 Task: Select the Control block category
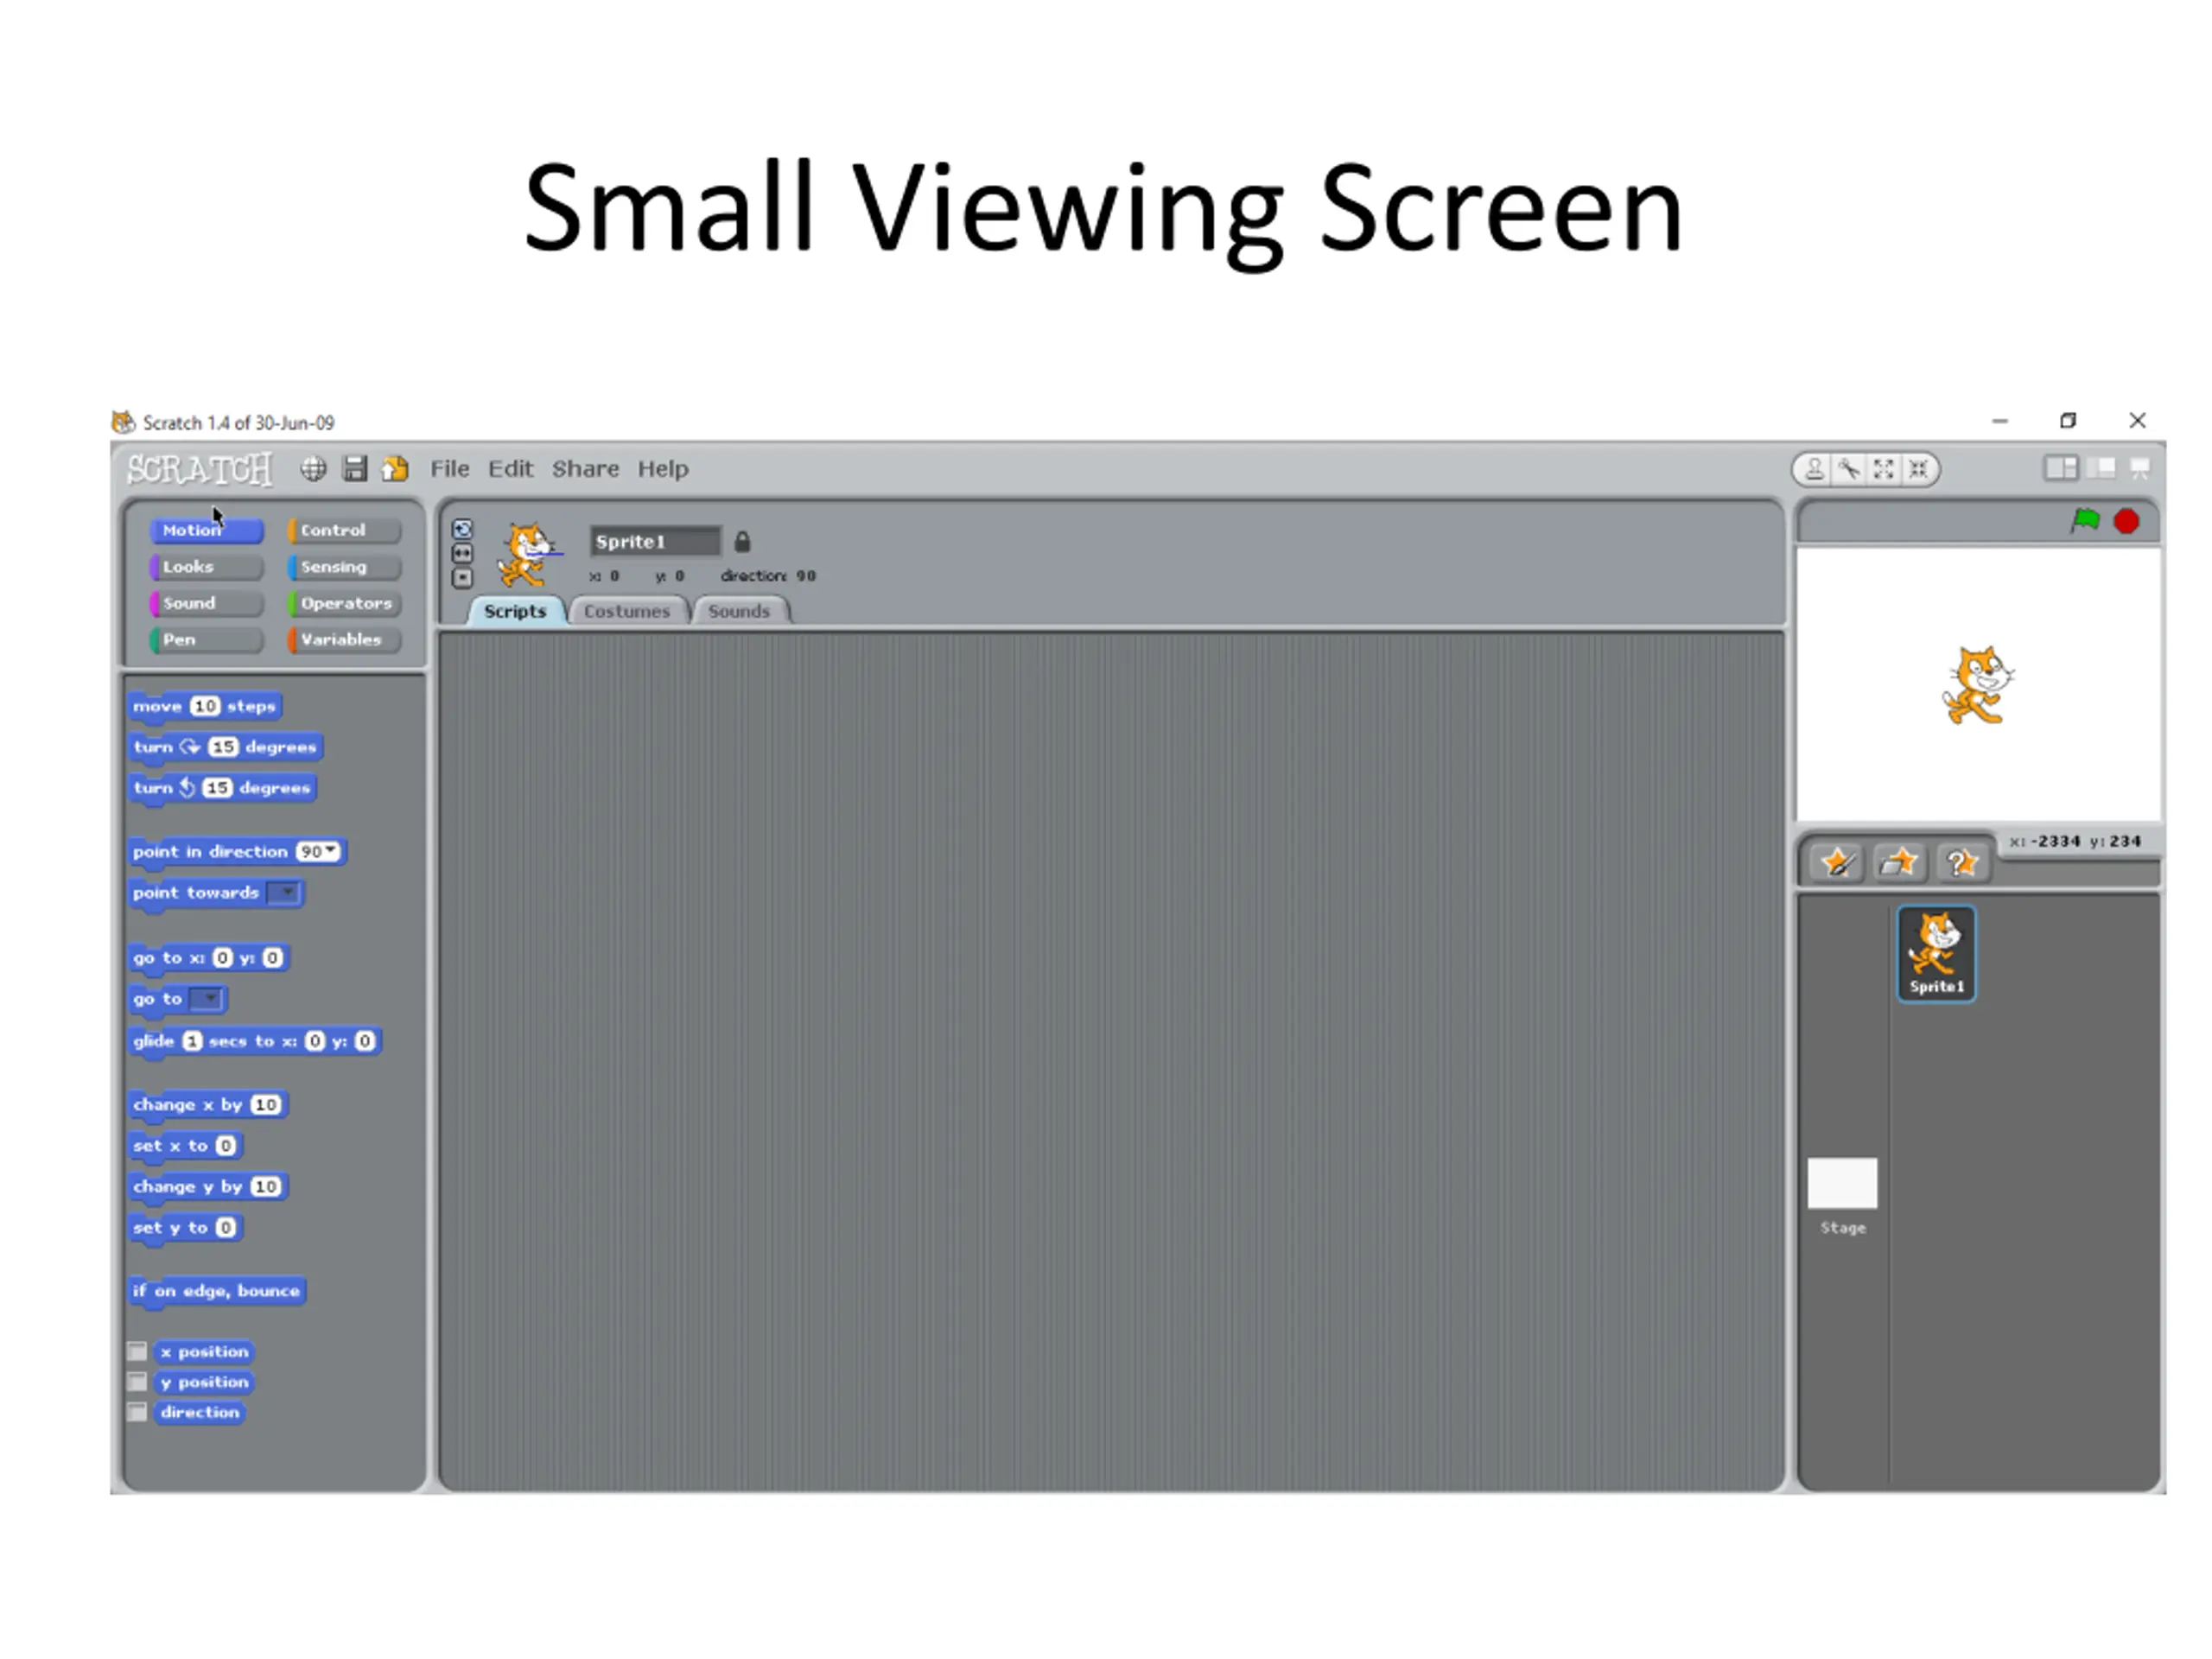point(344,530)
